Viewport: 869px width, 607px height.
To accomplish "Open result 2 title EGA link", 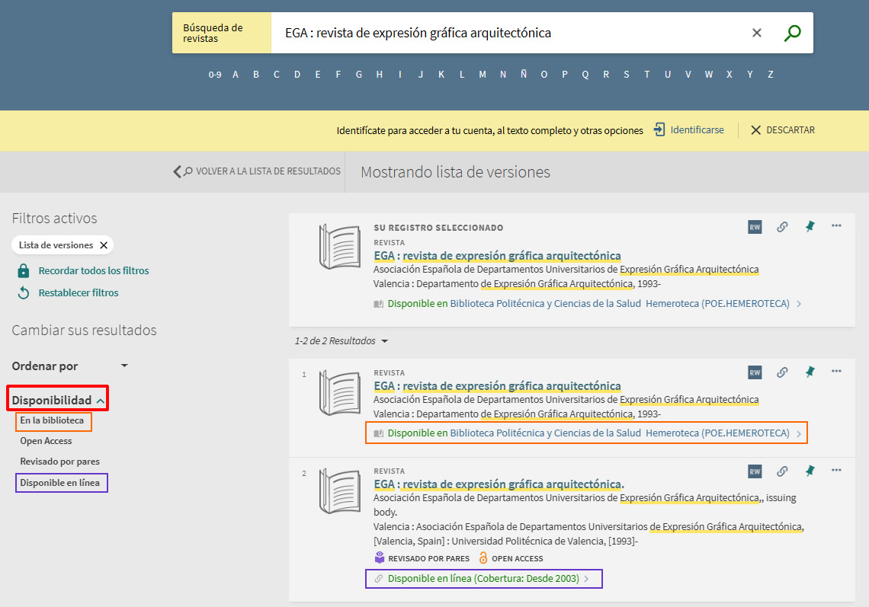I will click(x=499, y=484).
